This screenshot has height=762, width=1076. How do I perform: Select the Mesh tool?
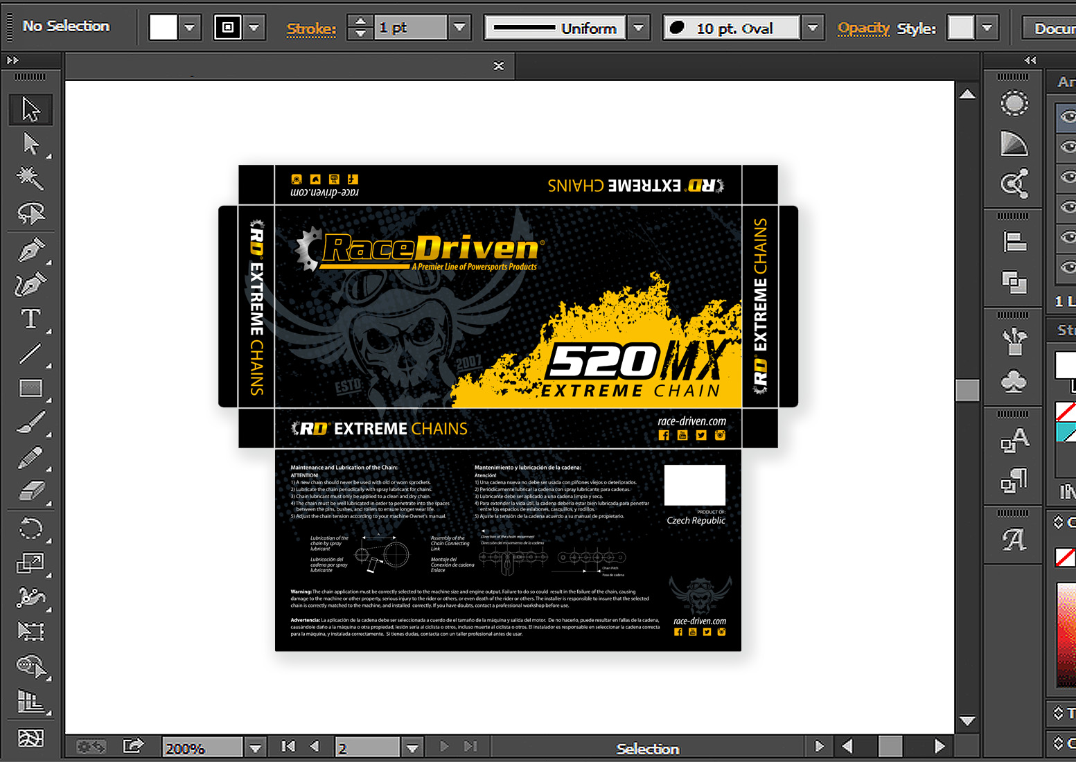click(x=30, y=738)
